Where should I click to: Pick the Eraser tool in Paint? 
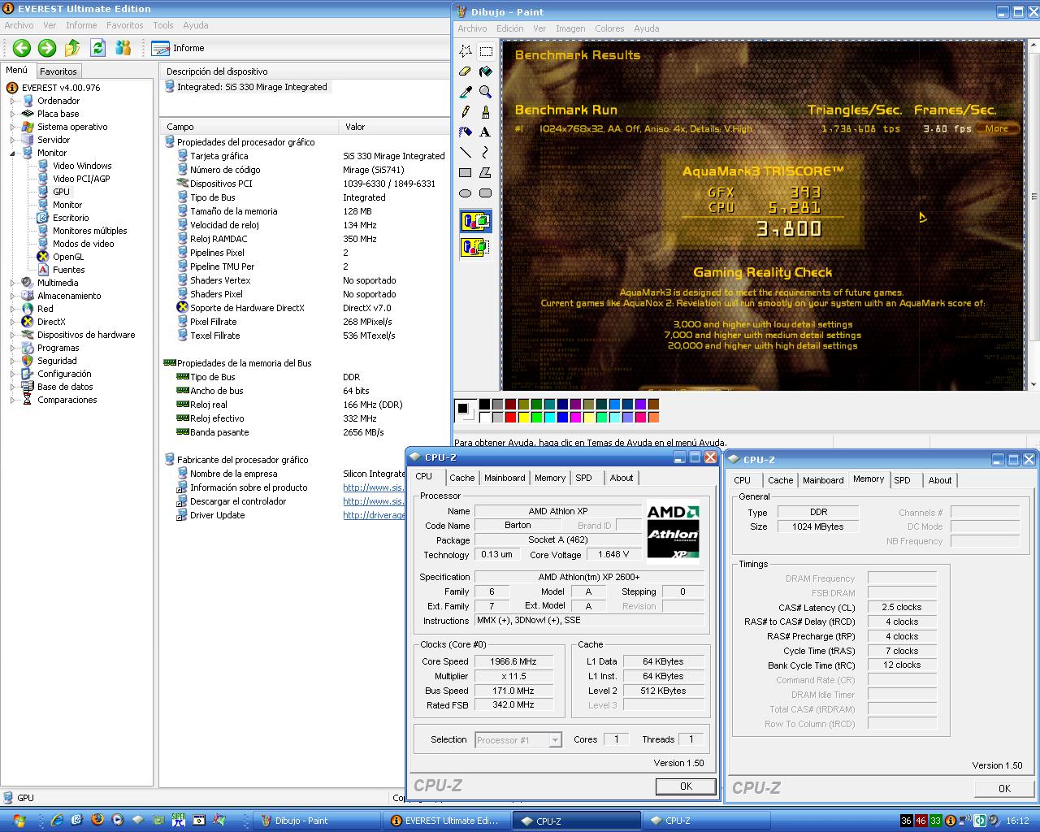click(x=466, y=71)
